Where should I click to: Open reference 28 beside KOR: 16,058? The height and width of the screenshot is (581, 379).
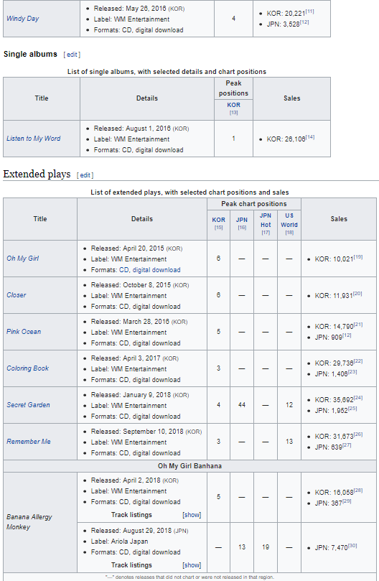tap(358, 491)
